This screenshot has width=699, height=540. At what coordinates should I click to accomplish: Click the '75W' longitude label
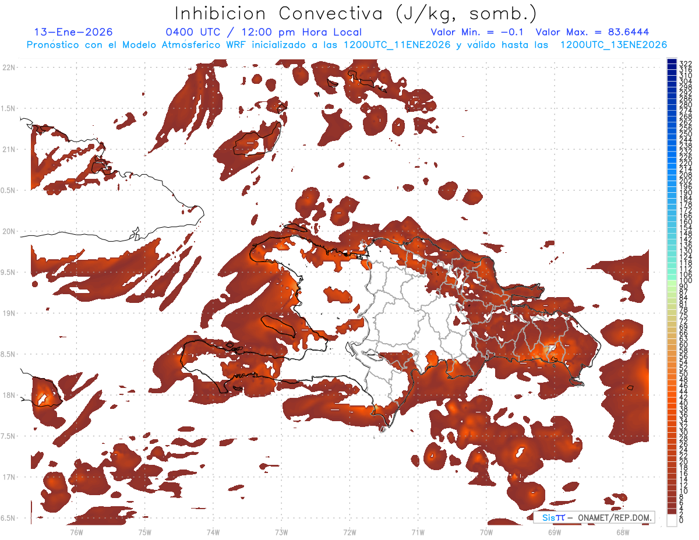click(145, 532)
